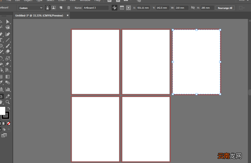
Task: Click the H height field
Action: (x=207, y=8)
